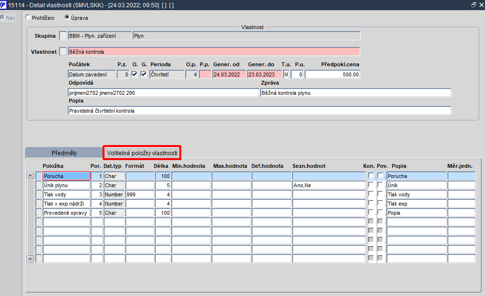The width and height of the screenshot is (485, 296).
Task: Click the Sezn.hodnot field containing Ano,Ne
Action: pyautogui.click(x=329, y=185)
